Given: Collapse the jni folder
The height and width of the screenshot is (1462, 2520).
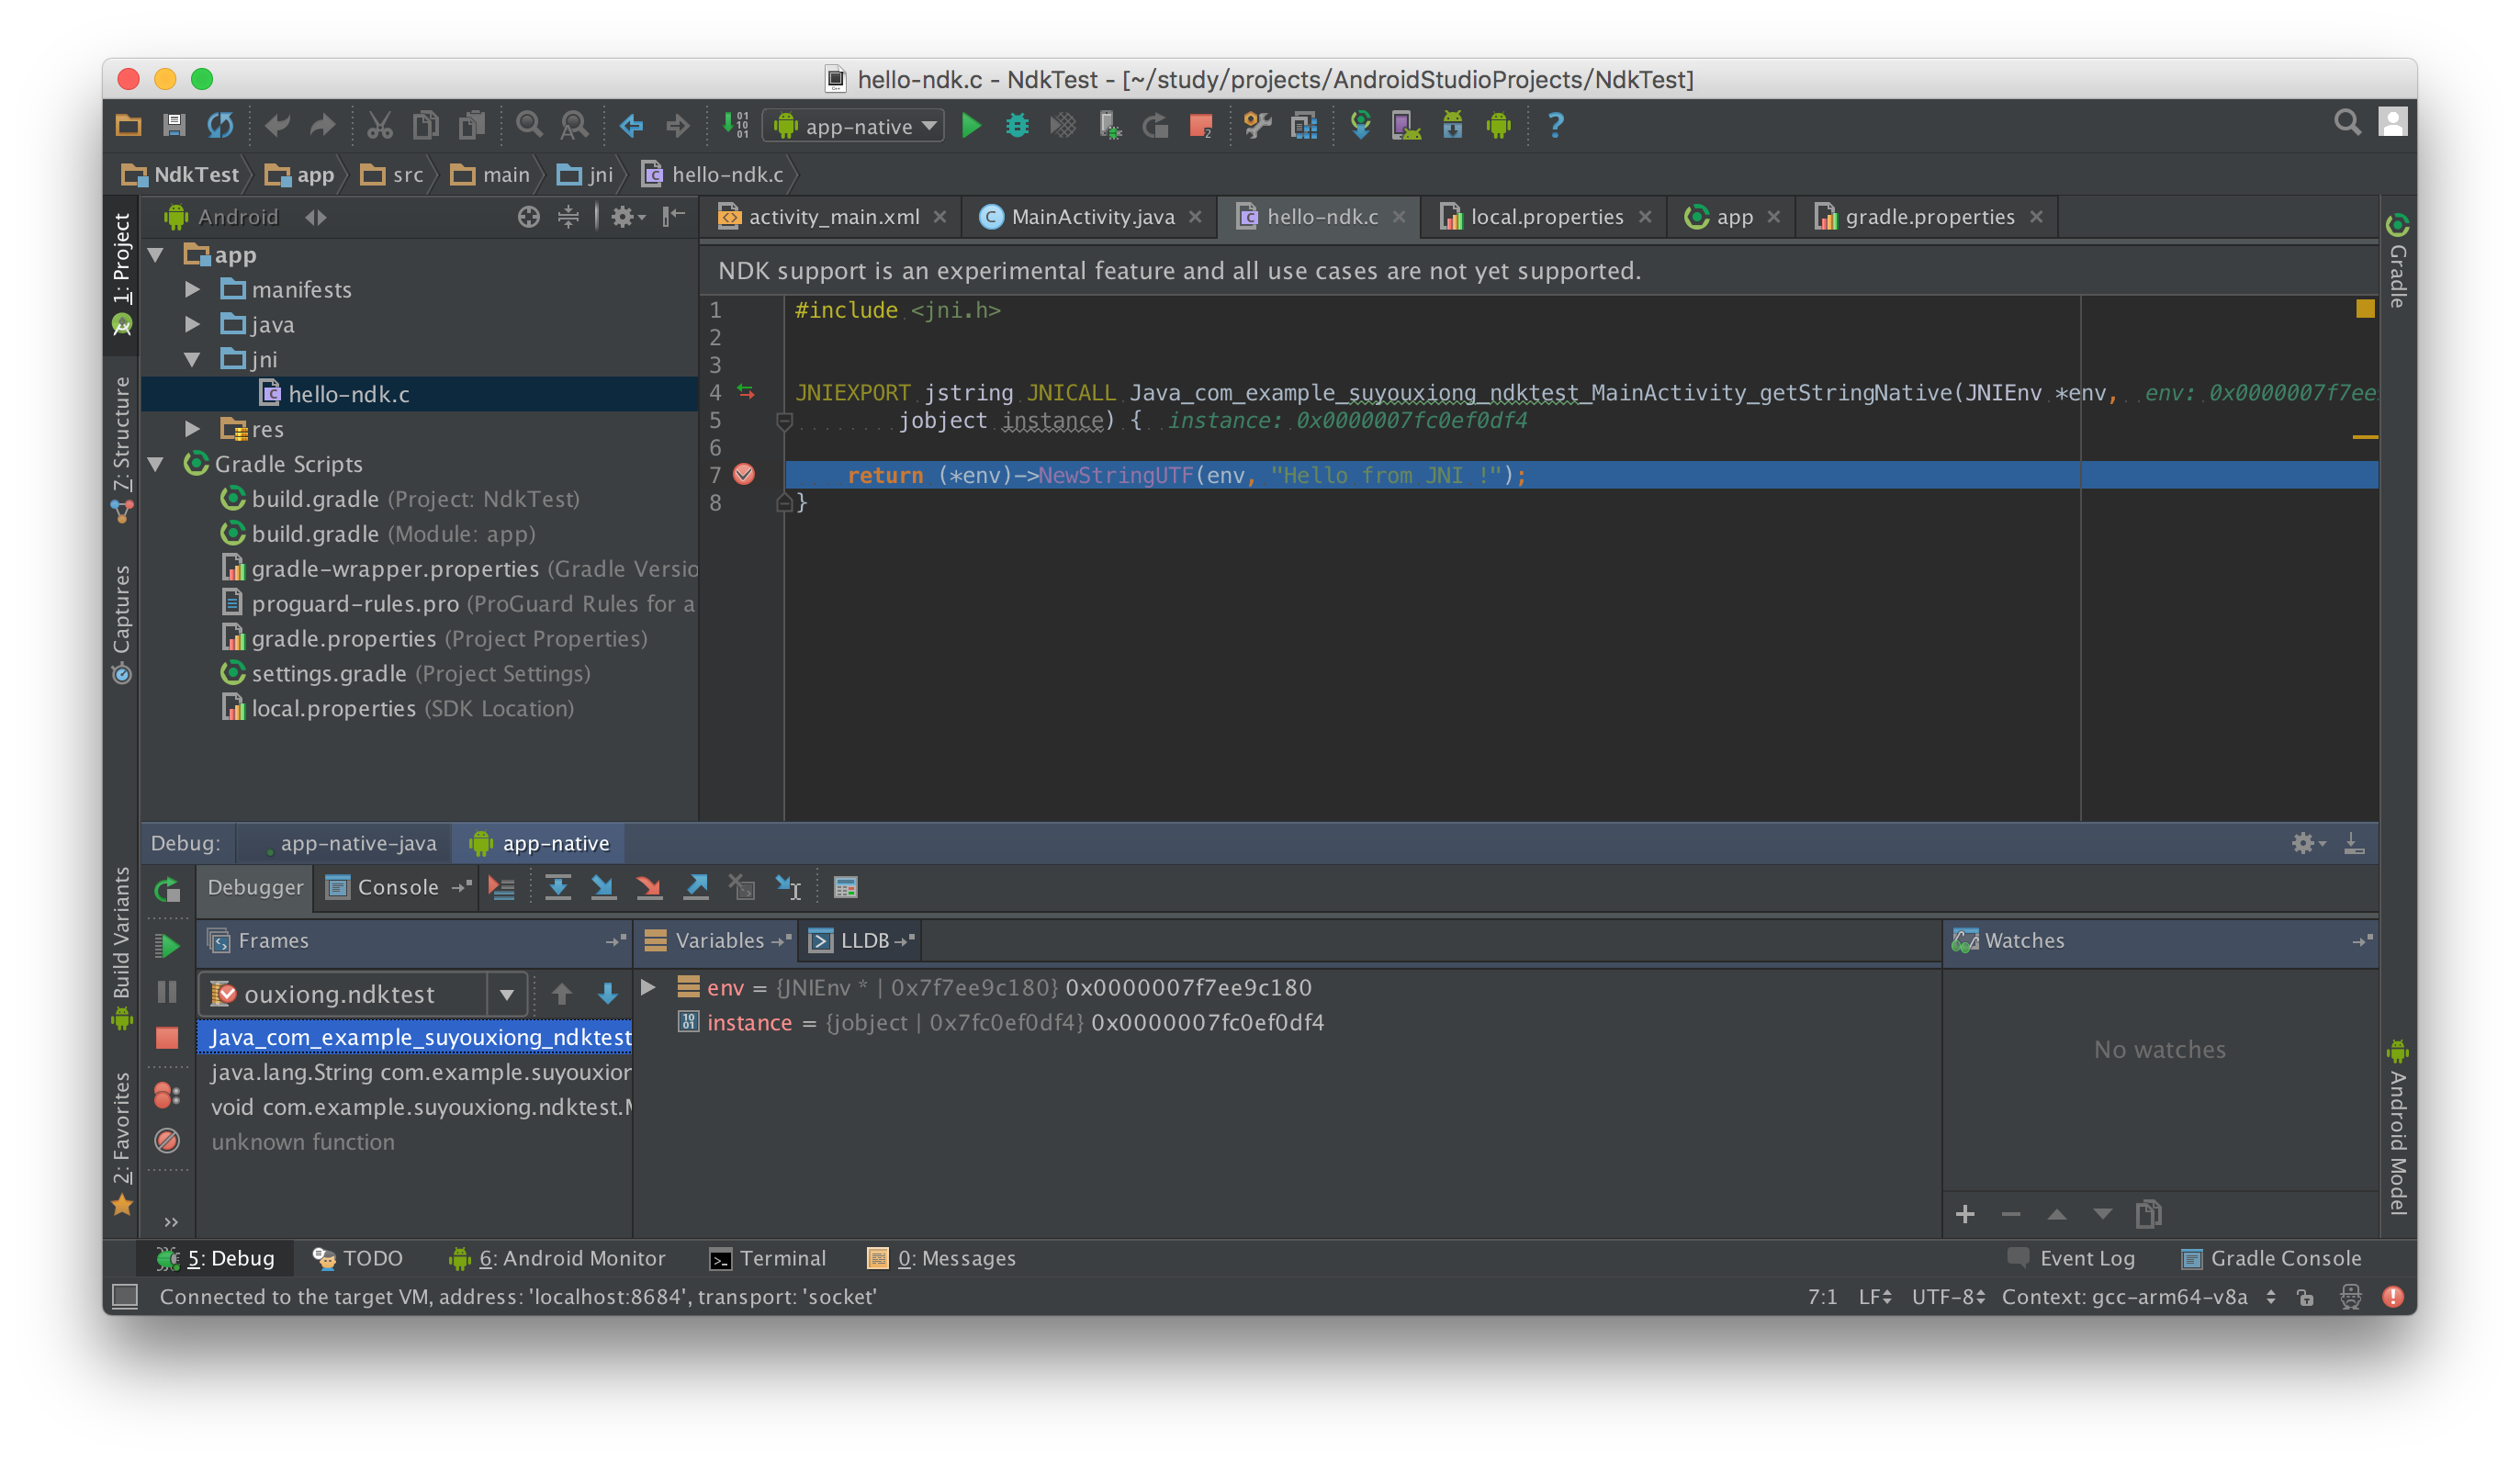Looking at the screenshot, I should [192, 360].
